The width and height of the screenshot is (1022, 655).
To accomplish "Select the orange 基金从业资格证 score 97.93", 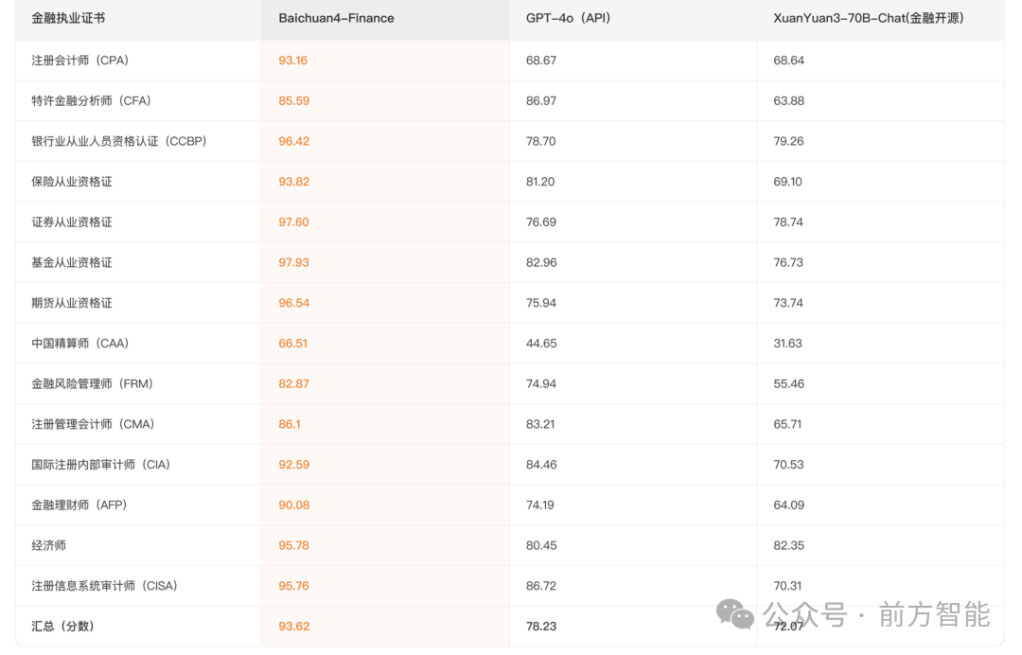I will (294, 262).
